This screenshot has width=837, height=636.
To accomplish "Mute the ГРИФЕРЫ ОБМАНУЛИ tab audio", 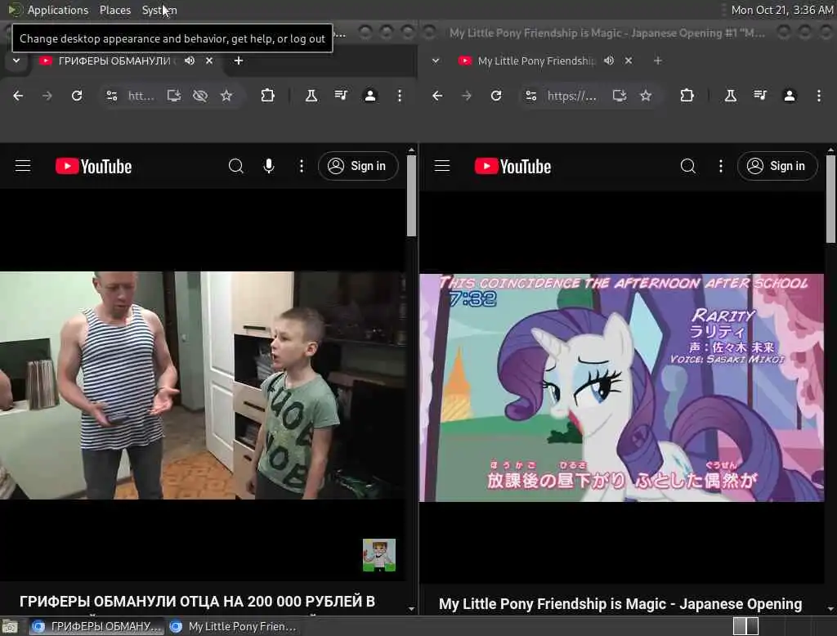I will pos(190,60).
